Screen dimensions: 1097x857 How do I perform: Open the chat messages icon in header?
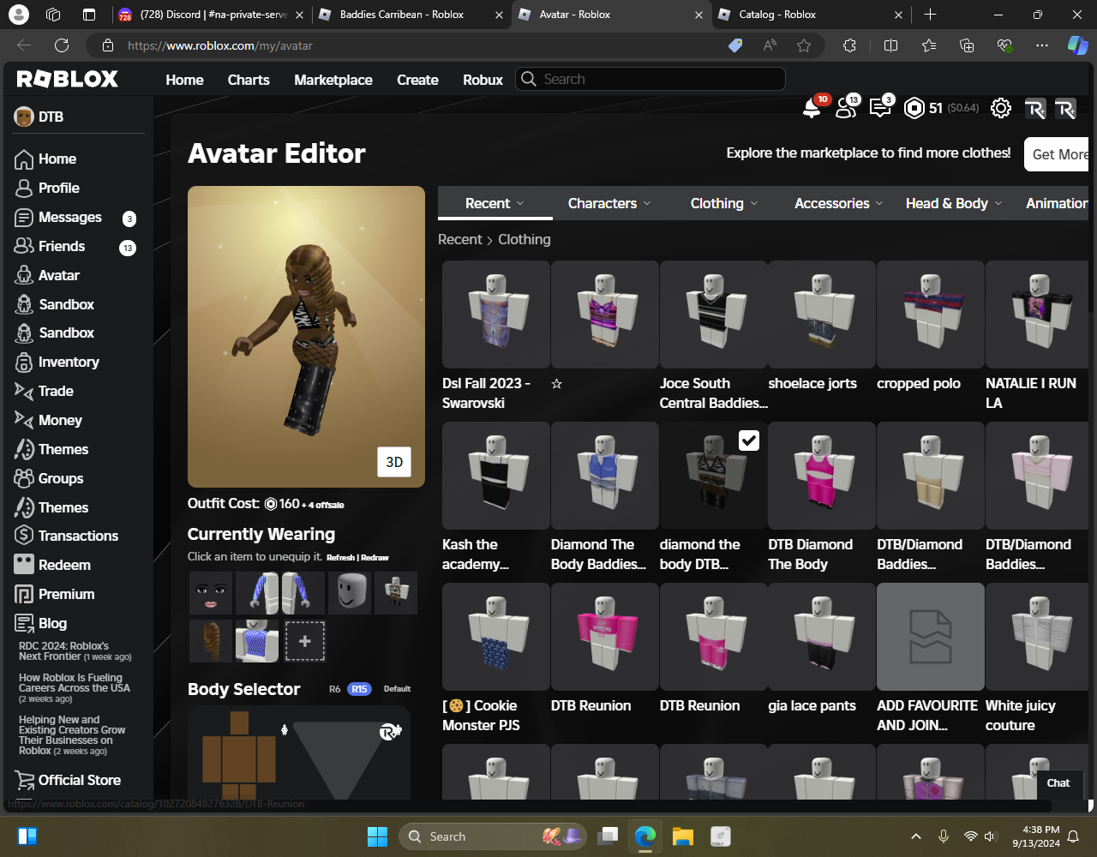point(880,108)
